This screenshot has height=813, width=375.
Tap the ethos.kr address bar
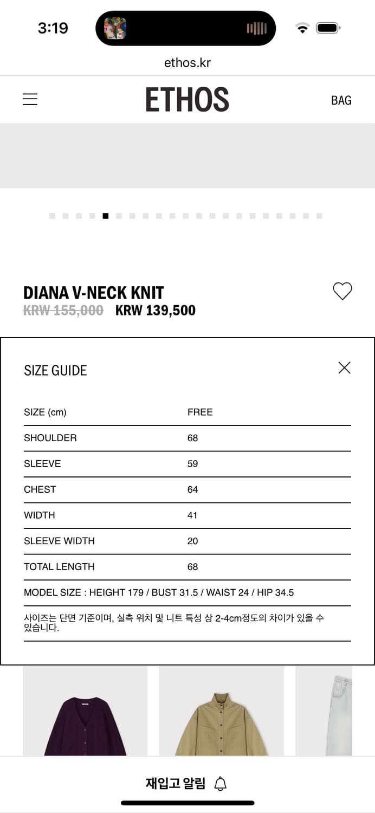tap(187, 63)
